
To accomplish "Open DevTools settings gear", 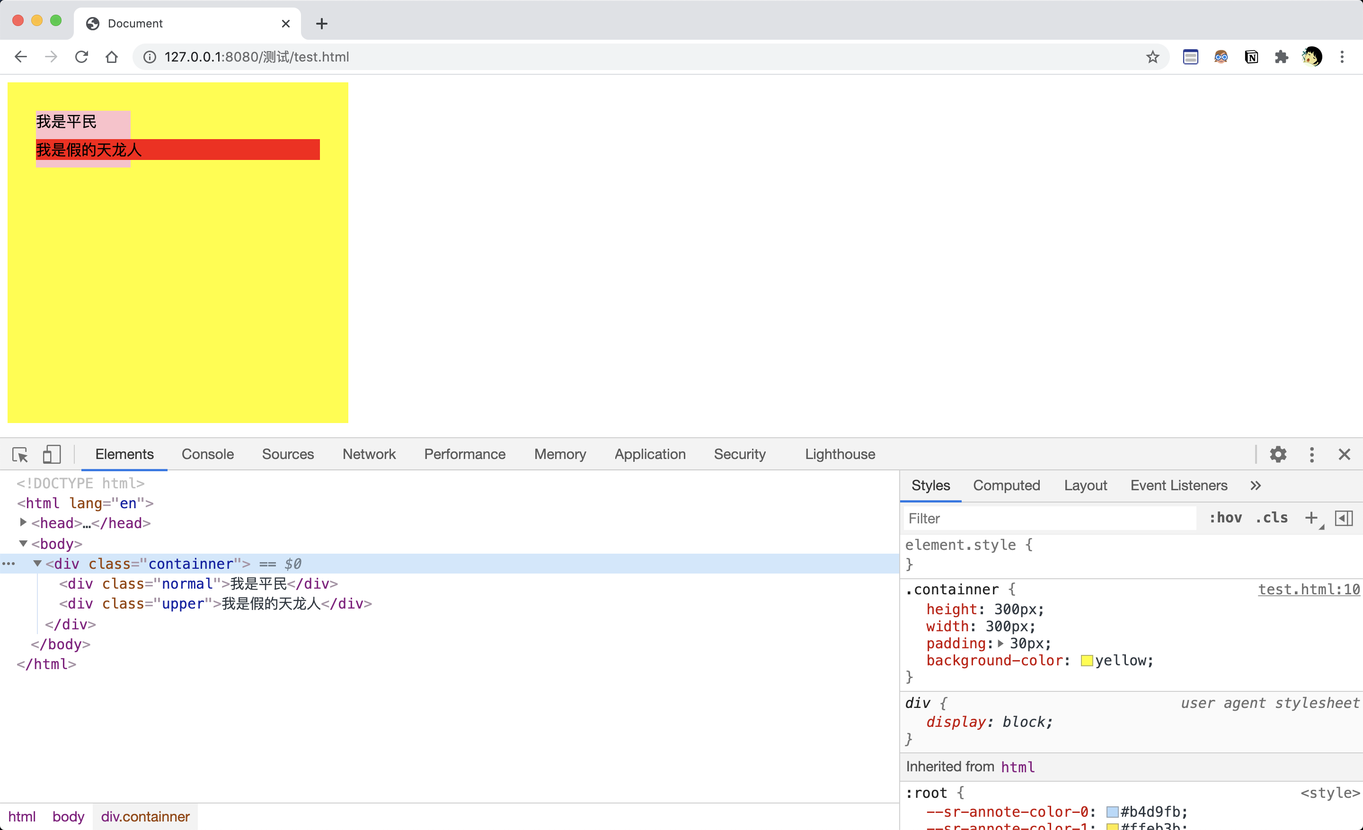I will pyautogui.click(x=1278, y=455).
